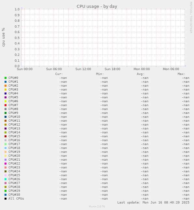Click the CPU#17 legend label
Screen dimensions: 194x210
[x=14, y=144]
